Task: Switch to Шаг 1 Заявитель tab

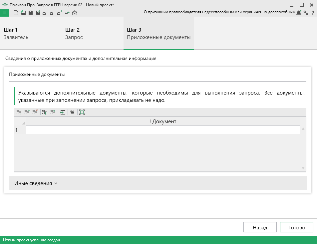Action: click(x=31, y=33)
